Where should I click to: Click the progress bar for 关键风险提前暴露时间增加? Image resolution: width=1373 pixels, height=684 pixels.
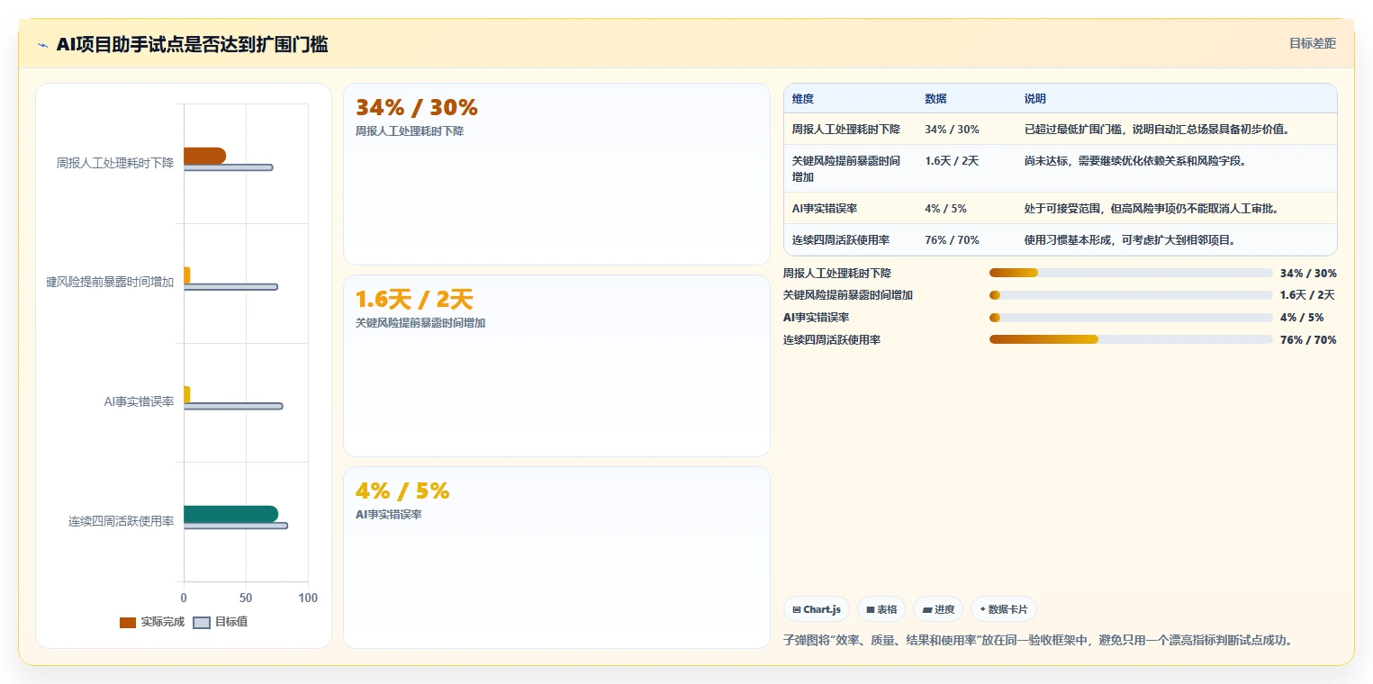point(1131,295)
